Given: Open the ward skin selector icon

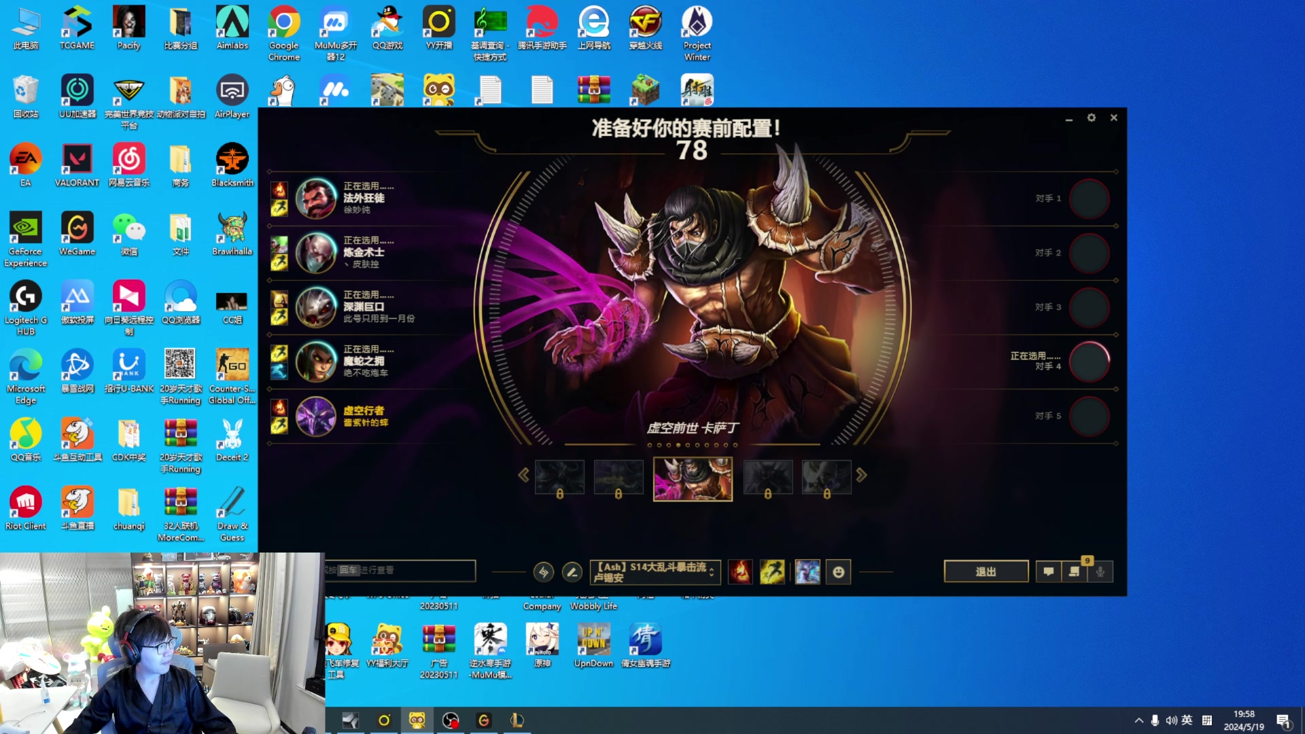Looking at the screenshot, I should click(807, 572).
